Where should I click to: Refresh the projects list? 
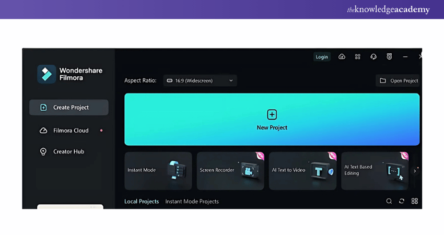[402, 201]
